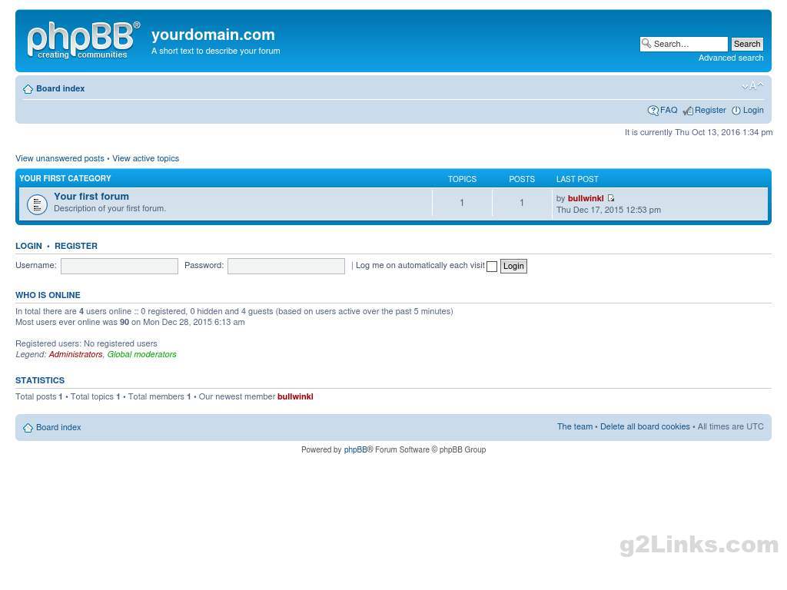Open Advanced search link
The image size is (787, 590).
731,58
